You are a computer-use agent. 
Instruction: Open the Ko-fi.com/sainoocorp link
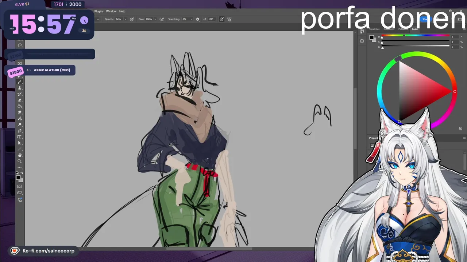click(49, 251)
